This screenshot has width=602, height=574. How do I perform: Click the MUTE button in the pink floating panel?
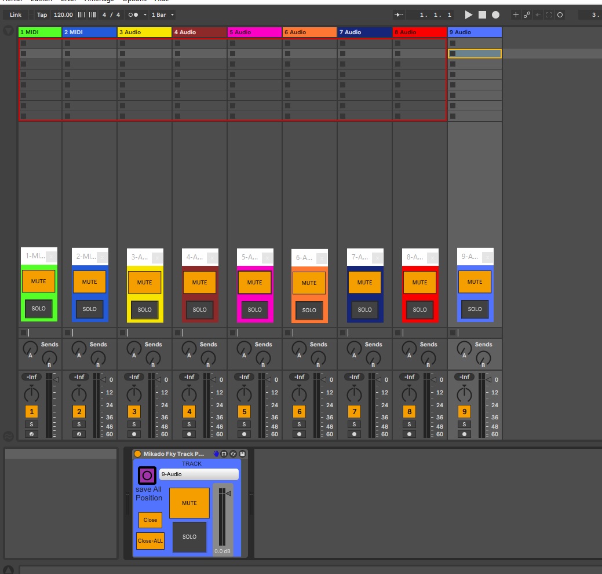coord(254,283)
